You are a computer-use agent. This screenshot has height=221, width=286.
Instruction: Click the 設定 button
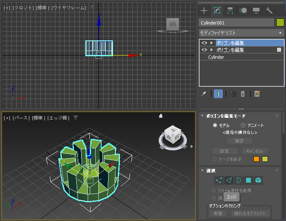(225, 151)
